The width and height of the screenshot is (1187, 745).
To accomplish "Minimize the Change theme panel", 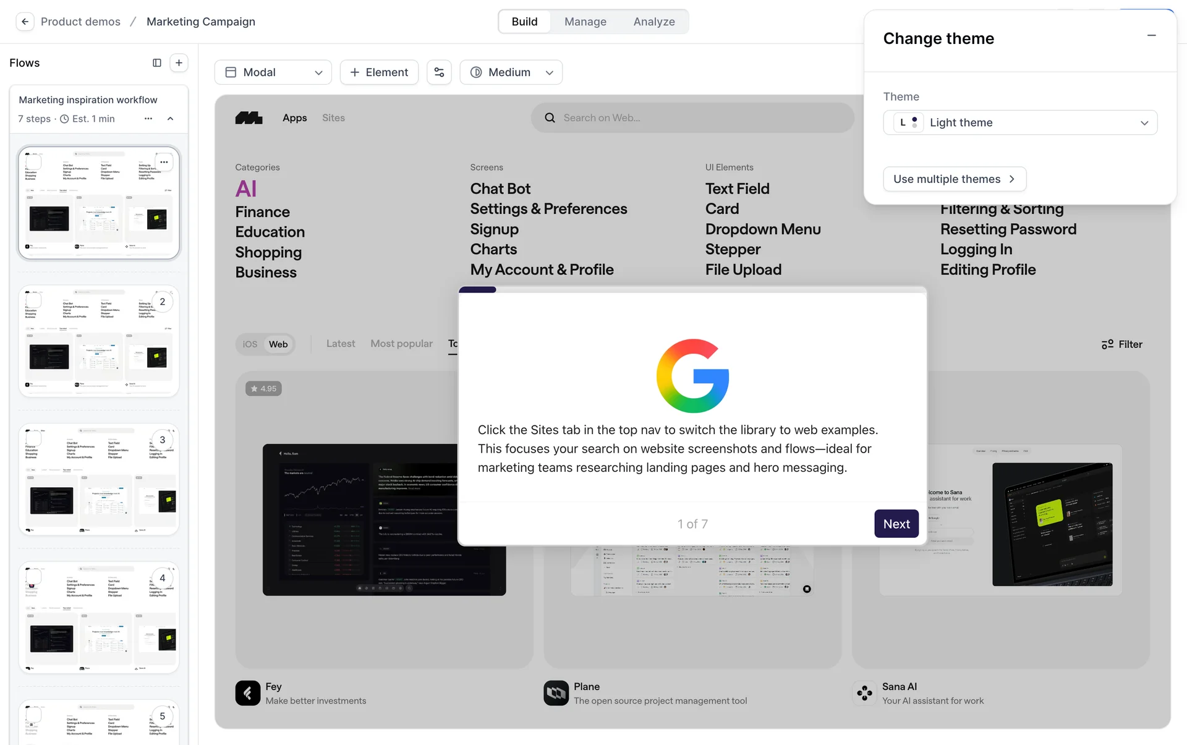I will pyautogui.click(x=1151, y=36).
